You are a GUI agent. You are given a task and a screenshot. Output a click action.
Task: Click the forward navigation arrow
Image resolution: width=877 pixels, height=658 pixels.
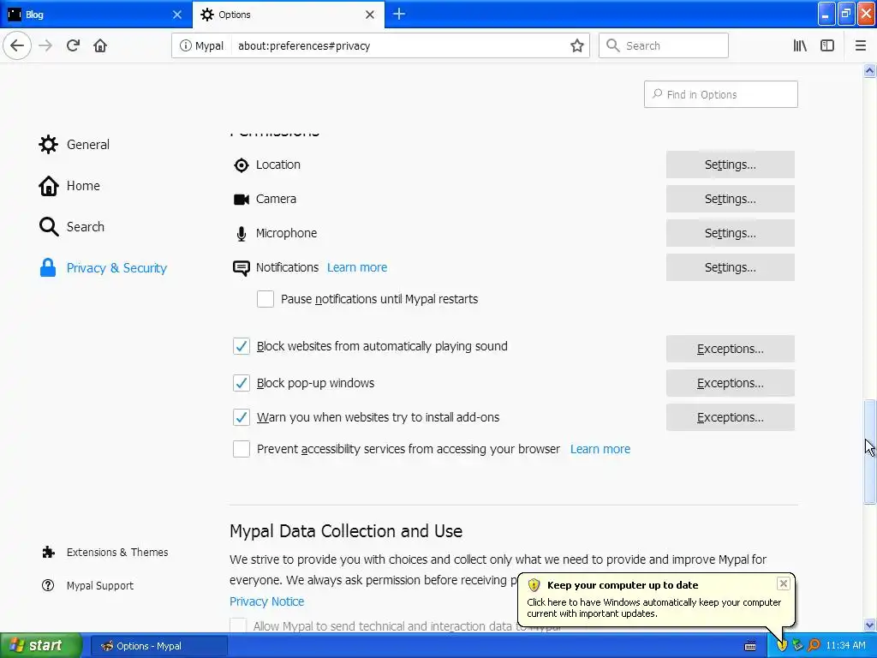[45, 45]
